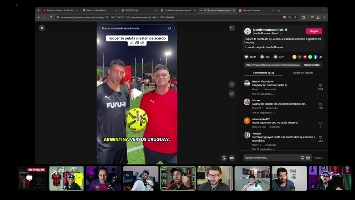Image resolution: width=355 pixels, height=200 pixels.
Task: Send to friends via red arrow icon
Action: [305, 57]
